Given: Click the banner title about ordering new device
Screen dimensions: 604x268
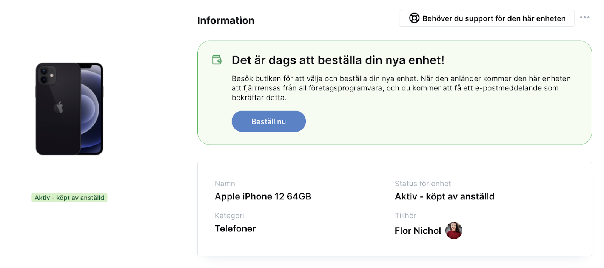Looking at the screenshot, I should point(338,60).
